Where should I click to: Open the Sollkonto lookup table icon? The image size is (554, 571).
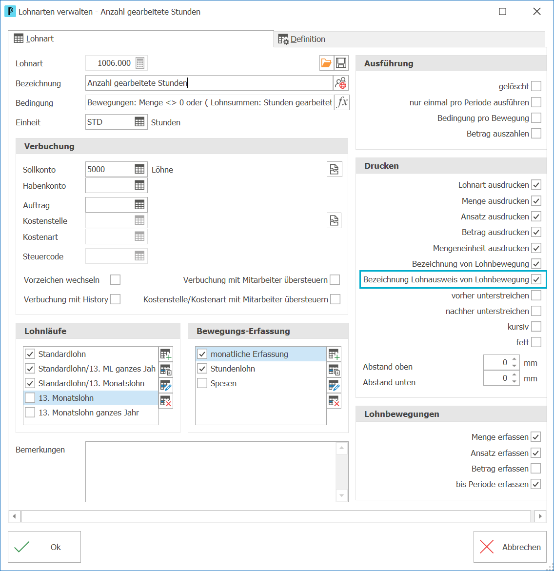point(139,169)
